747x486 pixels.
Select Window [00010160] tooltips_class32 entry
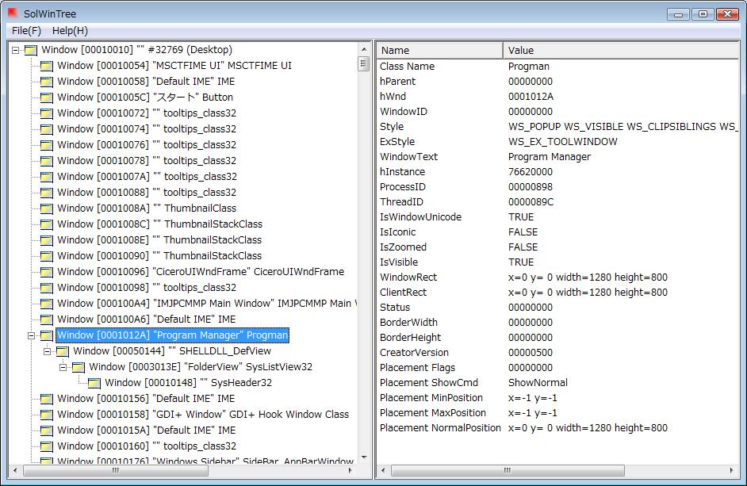[147, 446]
